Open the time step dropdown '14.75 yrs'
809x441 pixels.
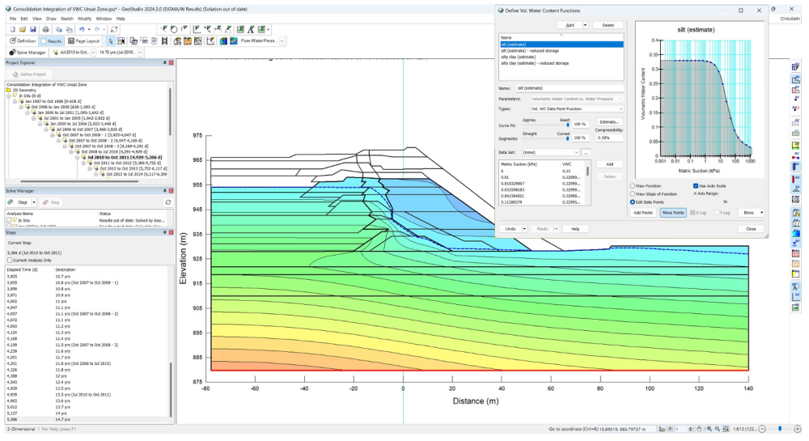point(140,52)
